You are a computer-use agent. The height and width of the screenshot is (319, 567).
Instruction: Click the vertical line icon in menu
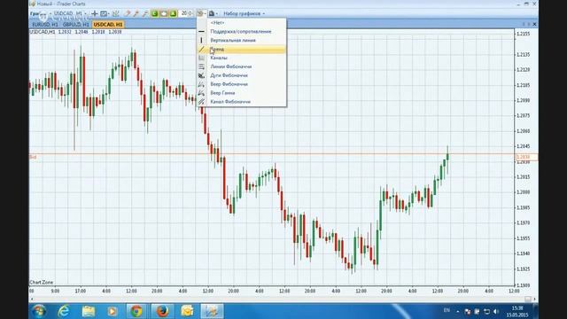(x=202, y=41)
